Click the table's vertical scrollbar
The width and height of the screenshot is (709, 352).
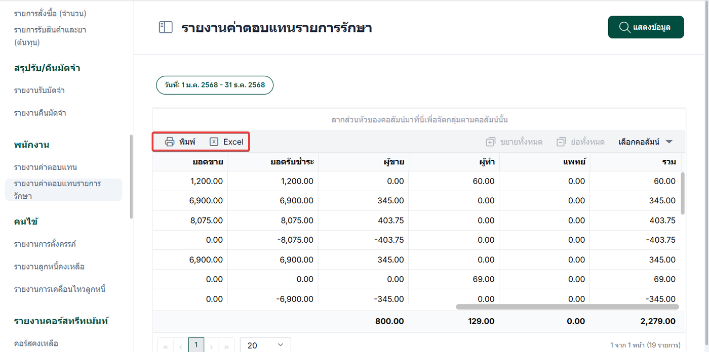pos(682,192)
